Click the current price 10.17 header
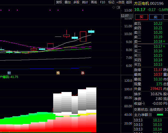The height and width of the screenshot is (133, 168). (x=140, y=10)
